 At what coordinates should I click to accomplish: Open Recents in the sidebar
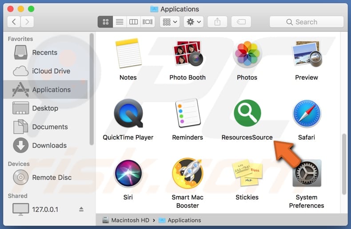(x=45, y=52)
